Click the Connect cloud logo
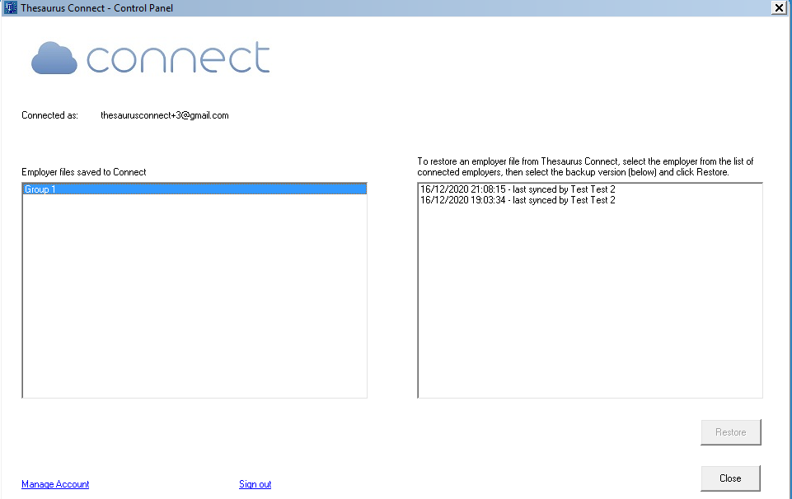Viewport: 792px width, 499px height. pyautogui.click(x=151, y=58)
